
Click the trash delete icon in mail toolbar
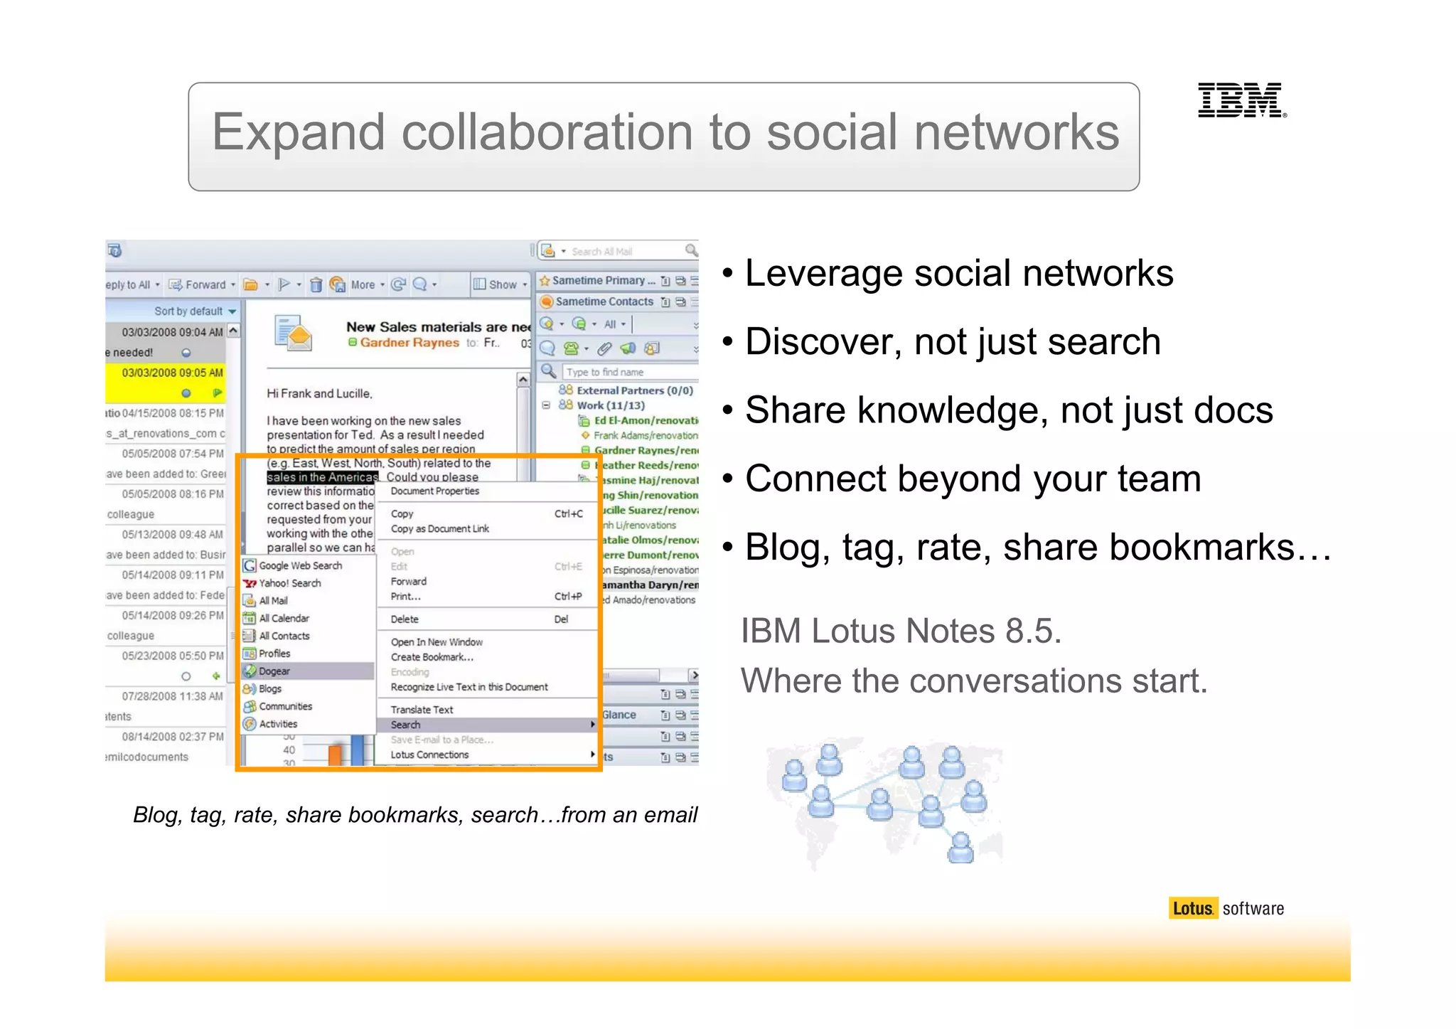coord(316,285)
